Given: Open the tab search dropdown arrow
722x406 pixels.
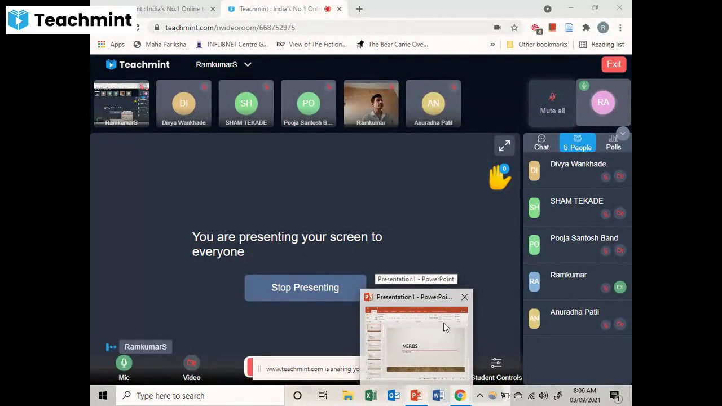Looking at the screenshot, I should (x=547, y=8).
